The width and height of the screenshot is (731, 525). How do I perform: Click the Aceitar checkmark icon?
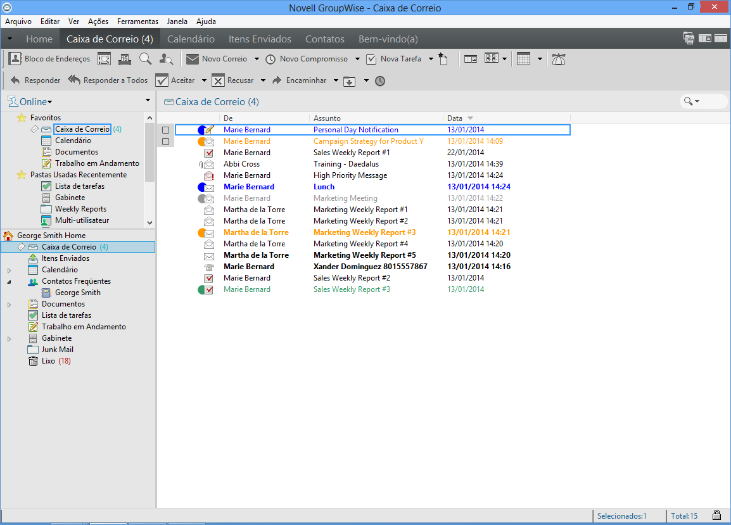click(162, 80)
